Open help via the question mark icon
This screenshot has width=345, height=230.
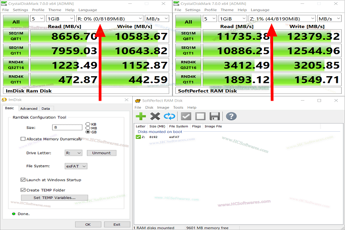231,116
